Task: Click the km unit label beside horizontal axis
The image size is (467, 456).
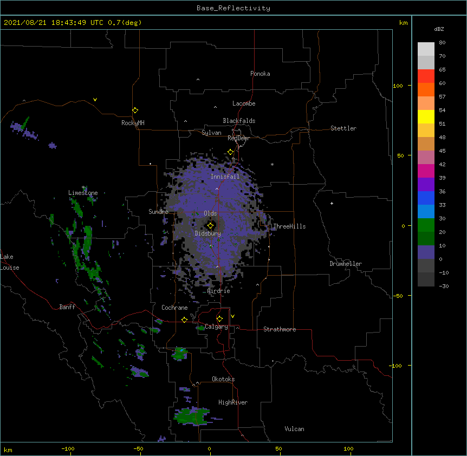Action: pyautogui.click(x=8, y=450)
